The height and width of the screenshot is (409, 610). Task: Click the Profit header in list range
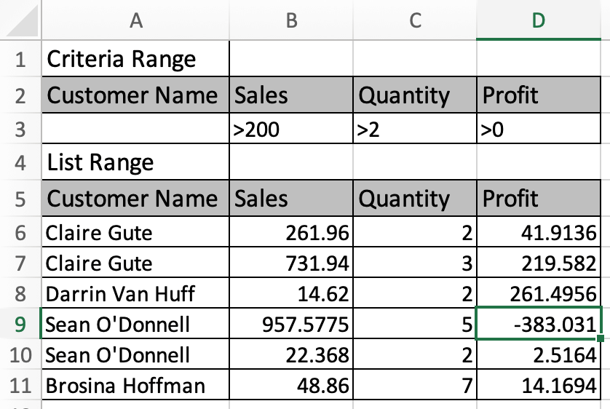539,198
